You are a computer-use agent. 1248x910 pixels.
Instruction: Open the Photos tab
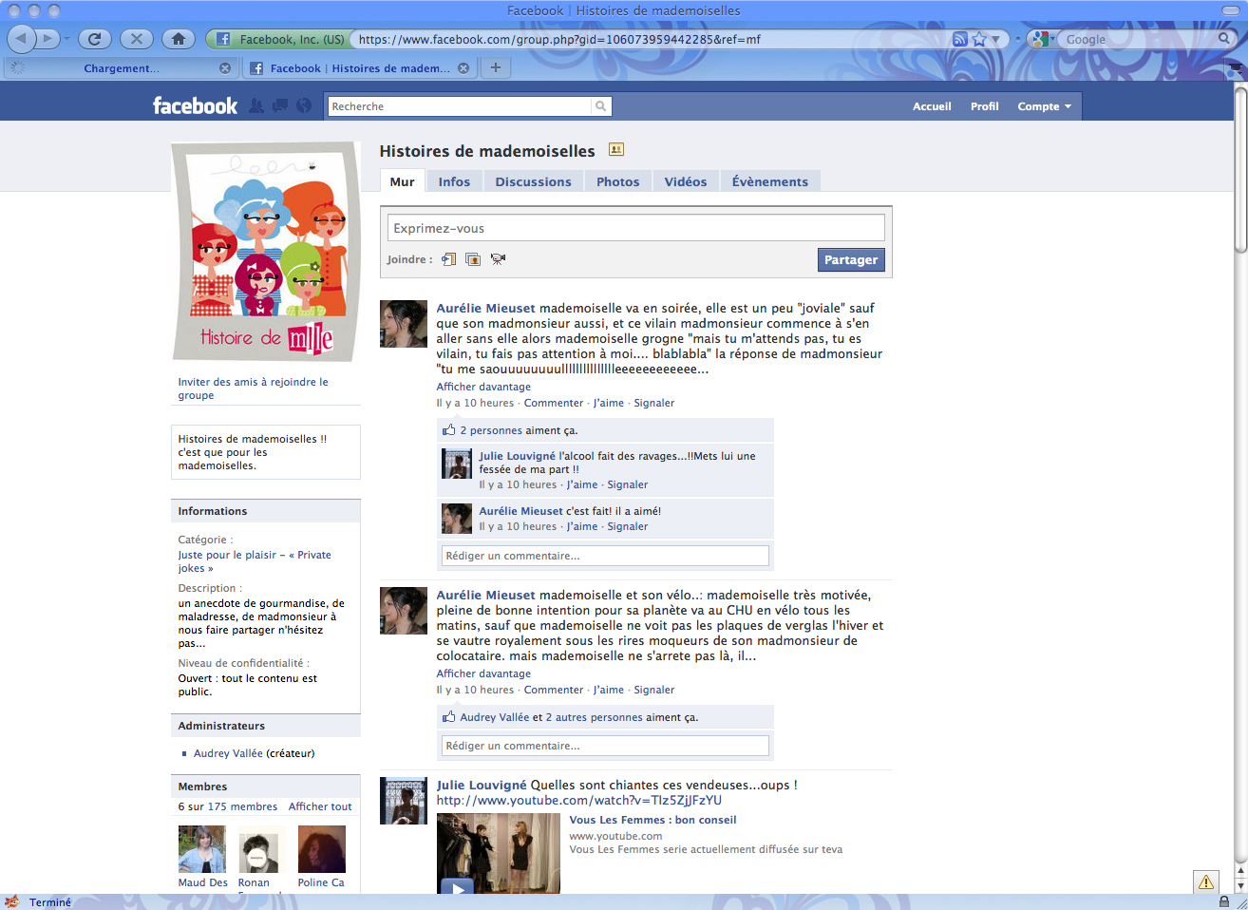click(x=617, y=181)
